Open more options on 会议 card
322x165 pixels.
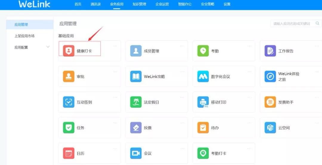(182, 148)
